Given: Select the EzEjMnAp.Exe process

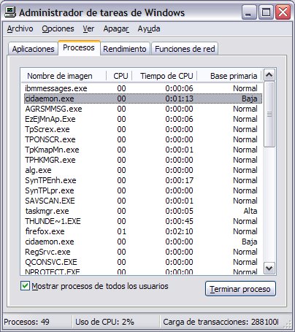Looking at the screenshot, I should (143, 119).
